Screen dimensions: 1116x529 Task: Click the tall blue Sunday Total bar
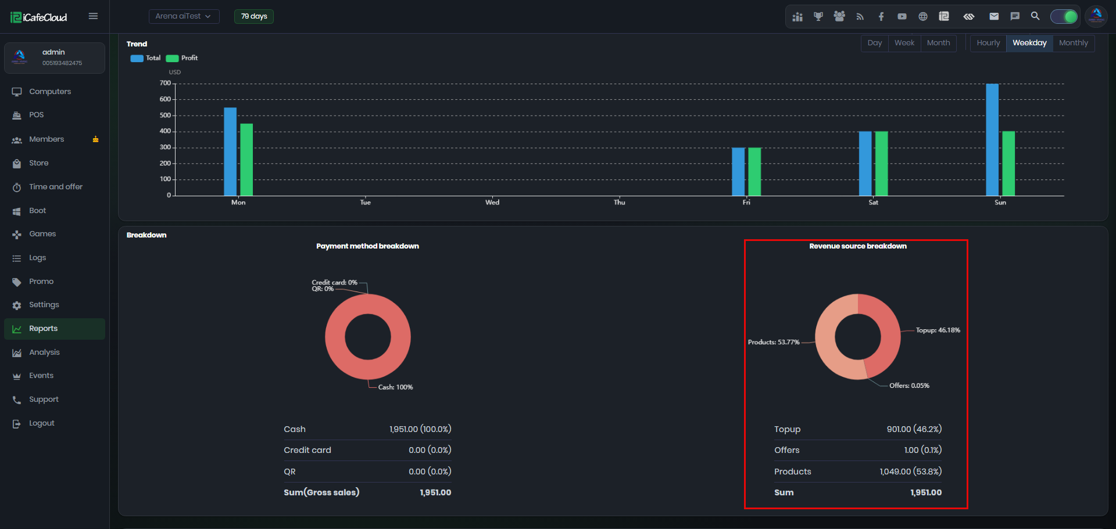click(992, 140)
